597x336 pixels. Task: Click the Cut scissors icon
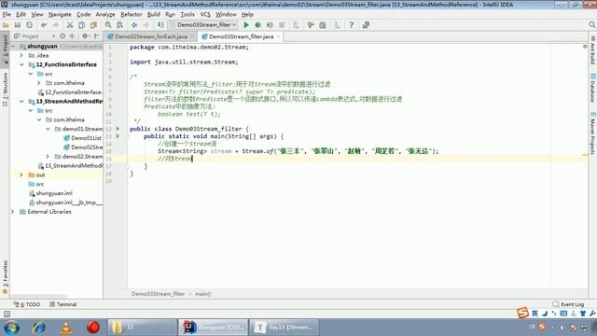(70, 25)
